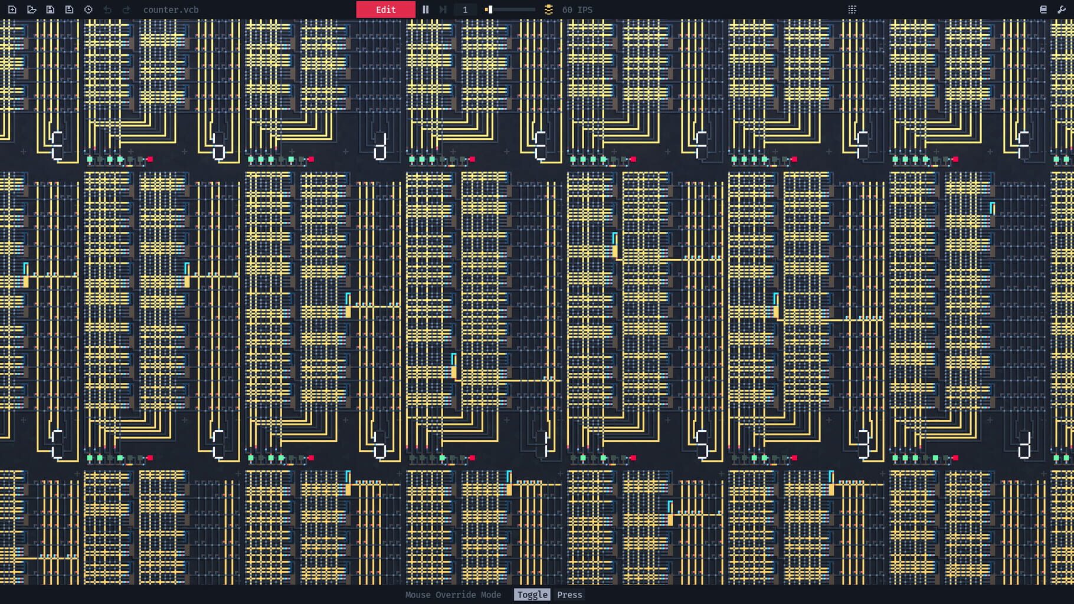This screenshot has height=604, width=1074.
Task: Pause the running simulation
Action: coord(425,9)
